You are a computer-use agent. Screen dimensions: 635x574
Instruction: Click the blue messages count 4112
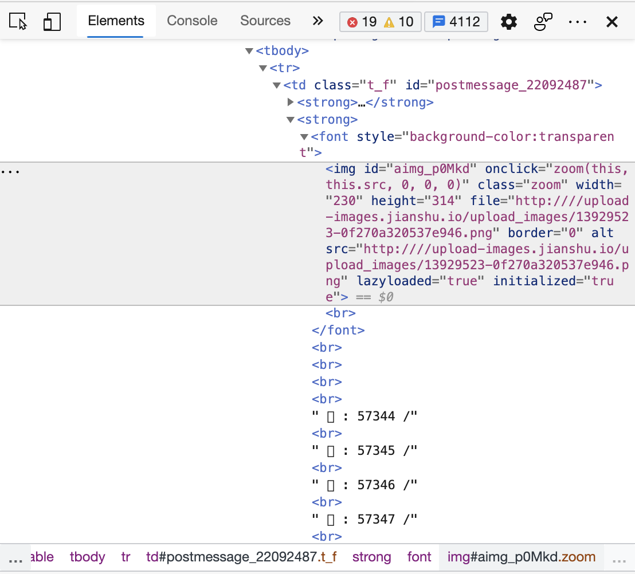(456, 22)
